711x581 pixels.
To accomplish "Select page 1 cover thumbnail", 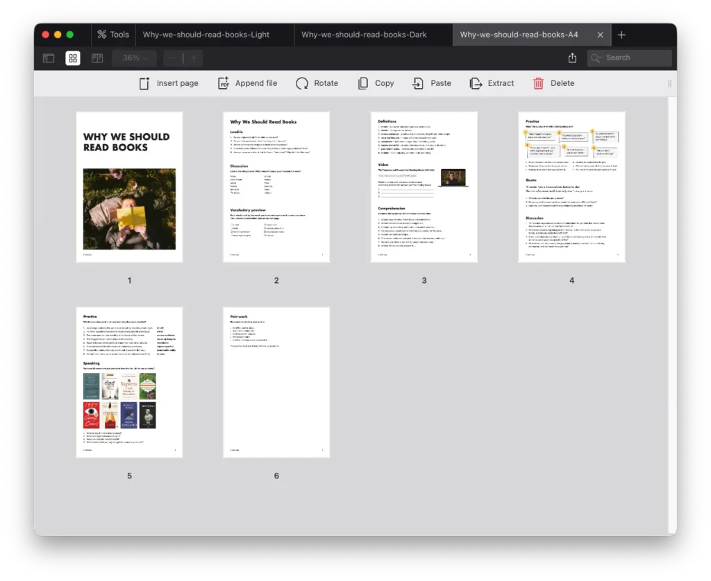I will point(129,187).
